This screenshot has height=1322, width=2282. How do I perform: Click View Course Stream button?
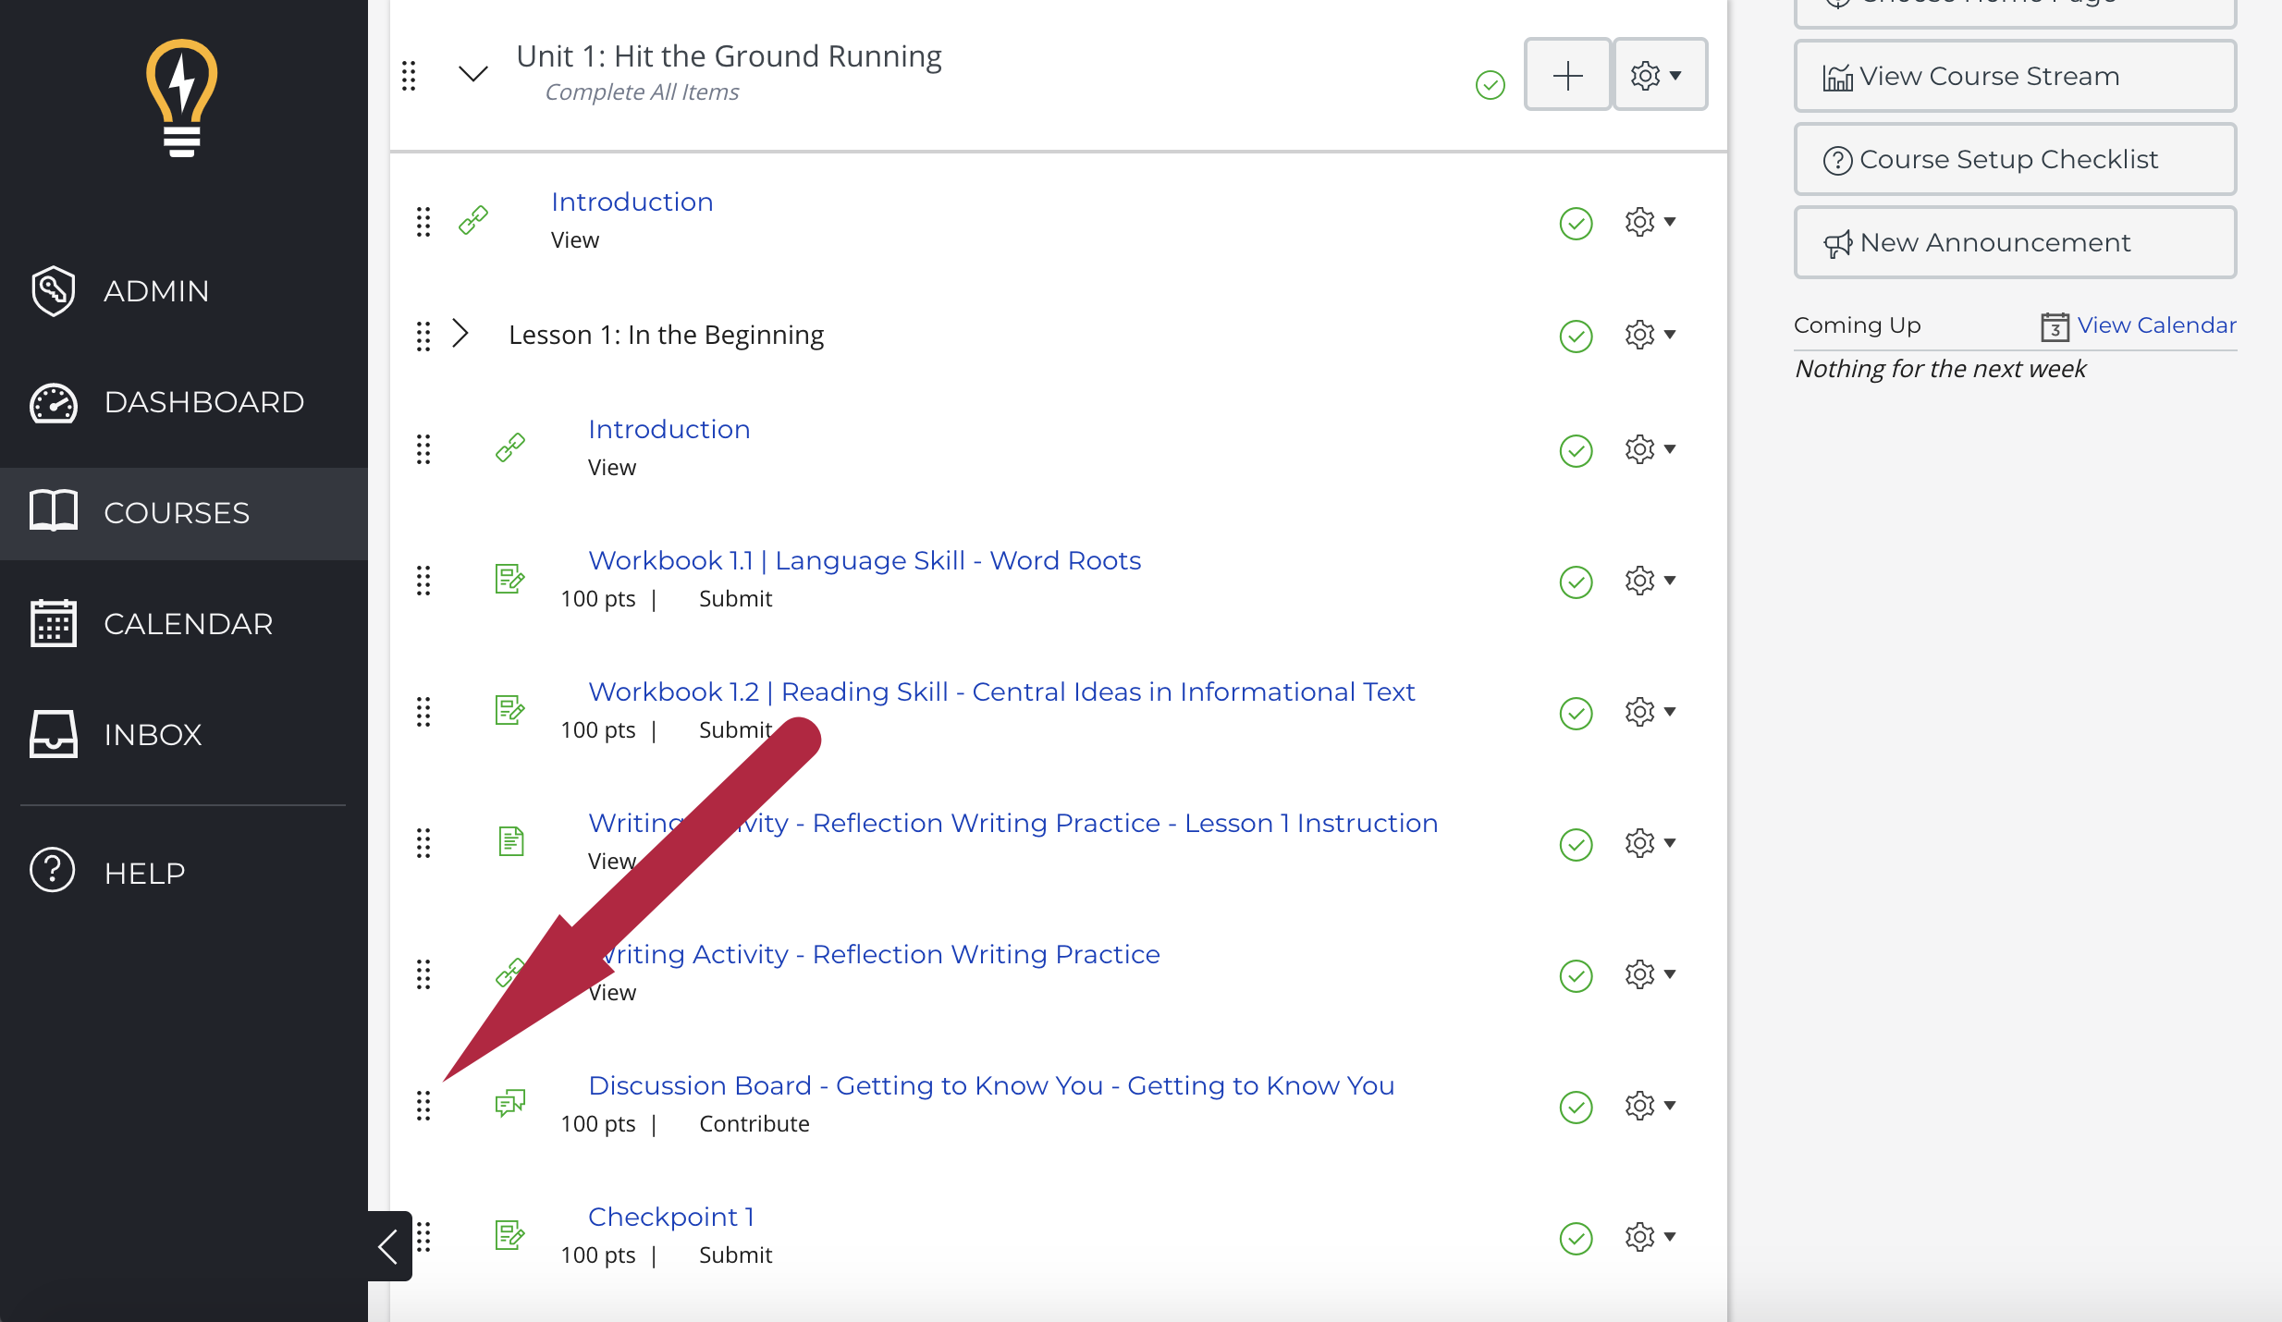point(2015,76)
